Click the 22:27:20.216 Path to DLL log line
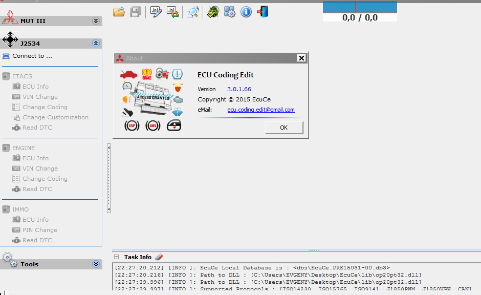Screen dimensions: 481x295 (x=268, y=275)
